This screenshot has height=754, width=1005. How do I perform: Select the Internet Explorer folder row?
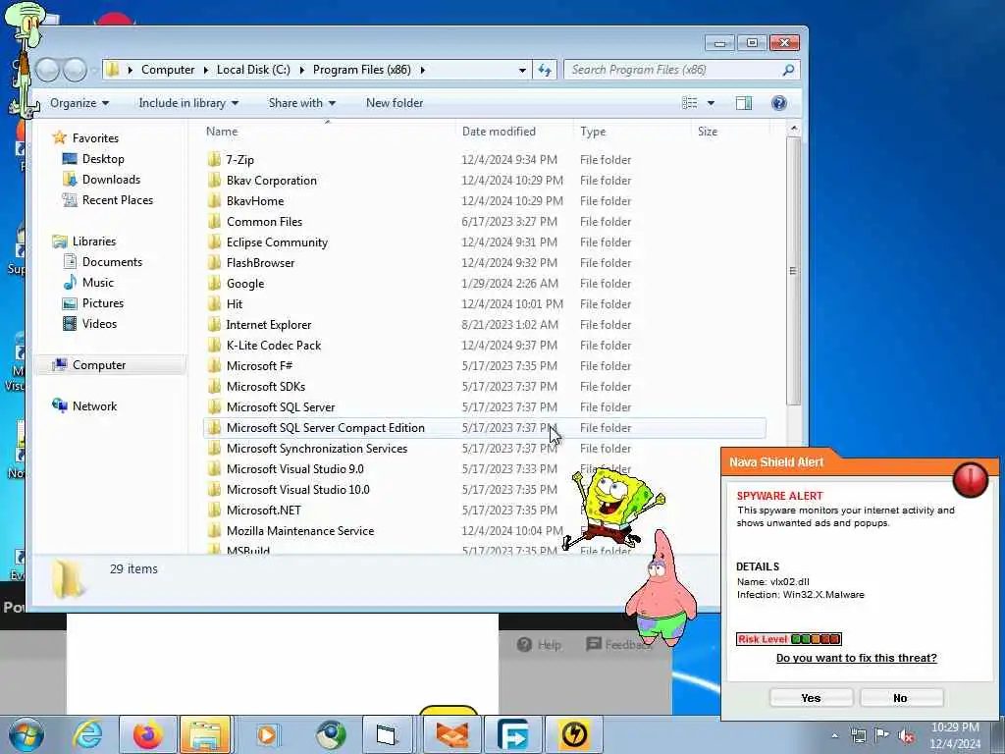tap(484, 324)
